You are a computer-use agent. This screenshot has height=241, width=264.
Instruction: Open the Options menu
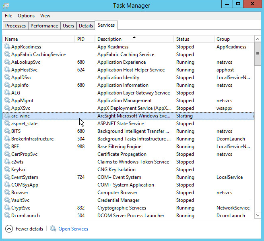[26, 16]
